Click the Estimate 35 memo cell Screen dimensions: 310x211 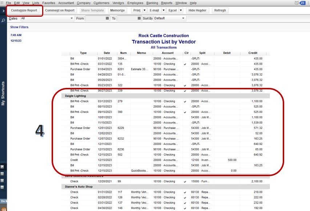[x=140, y=69]
